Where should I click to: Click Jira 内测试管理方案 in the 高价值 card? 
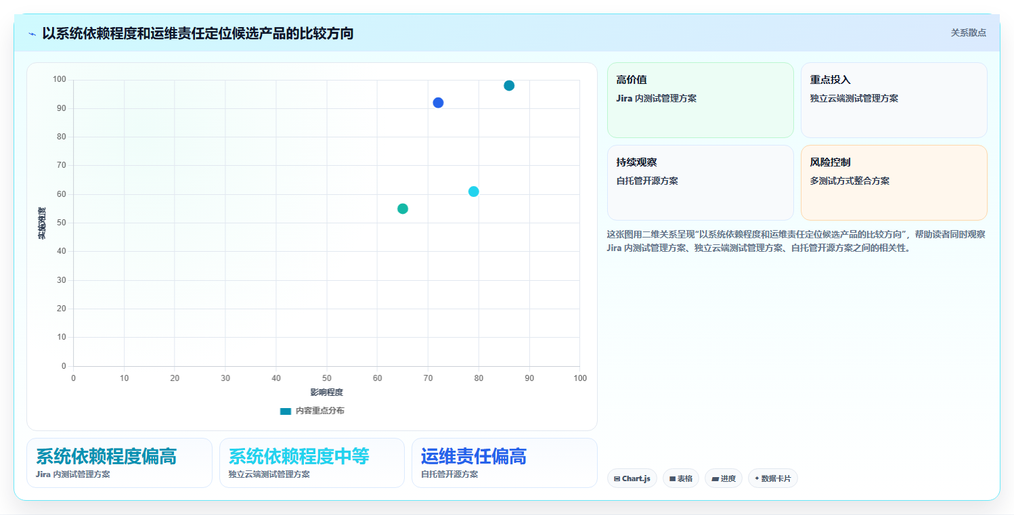pyautogui.click(x=657, y=99)
